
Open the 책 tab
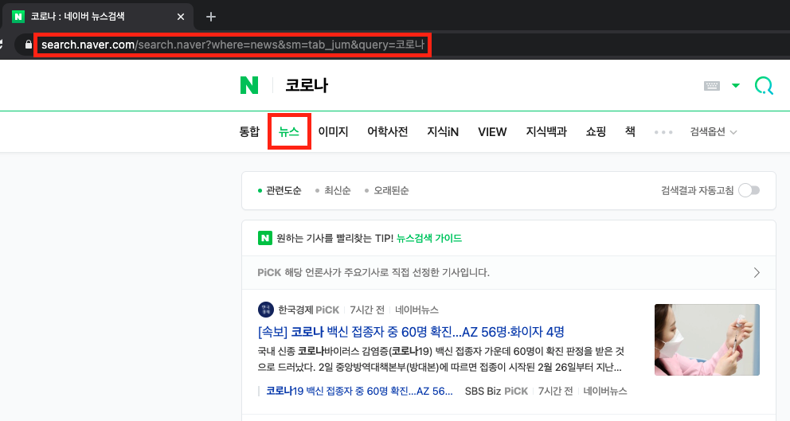pyautogui.click(x=630, y=131)
